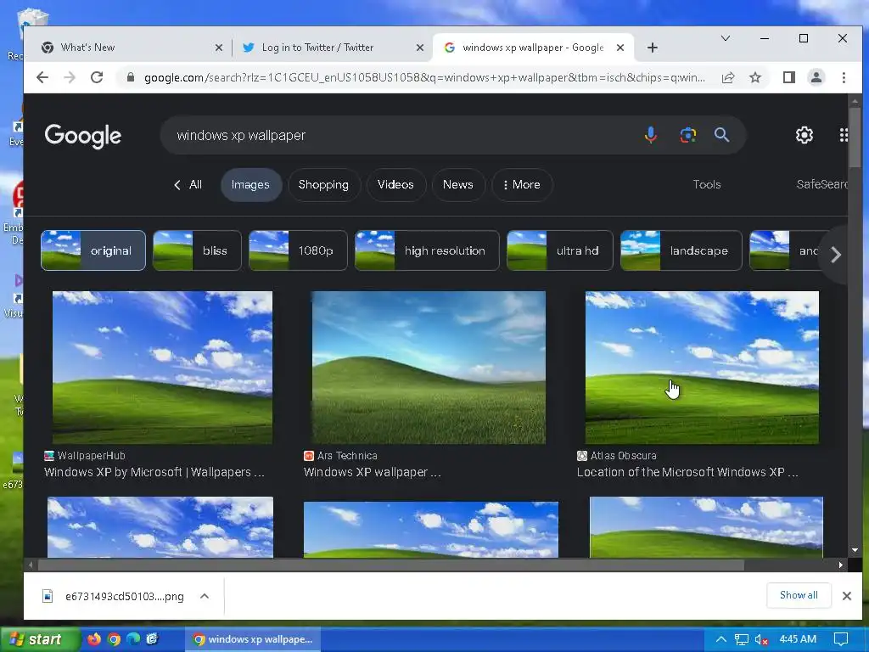Open the Tools filter options
This screenshot has height=652, width=869.
coord(707,184)
